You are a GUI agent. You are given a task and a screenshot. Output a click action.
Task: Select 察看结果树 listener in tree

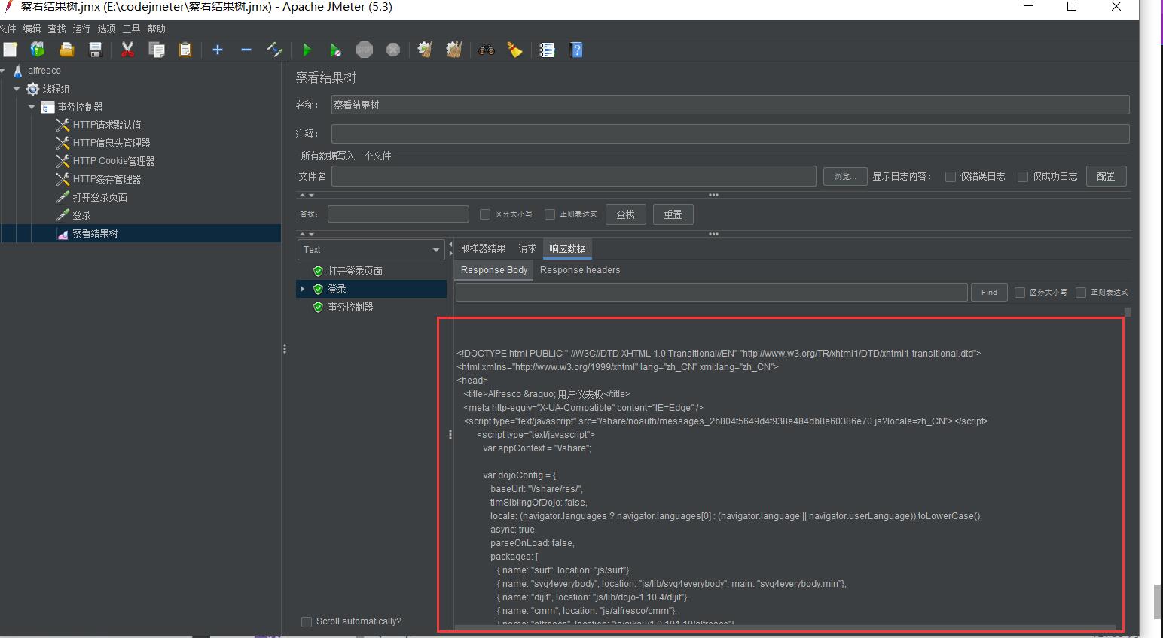click(95, 233)
